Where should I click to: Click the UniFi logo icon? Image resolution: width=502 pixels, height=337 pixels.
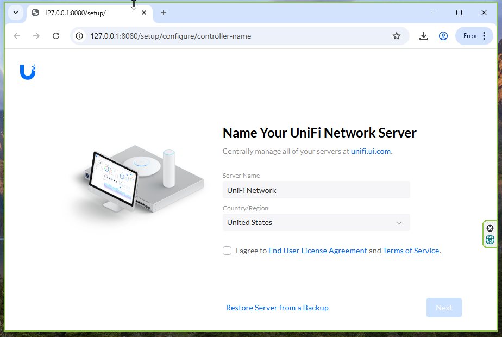[28, 72]
